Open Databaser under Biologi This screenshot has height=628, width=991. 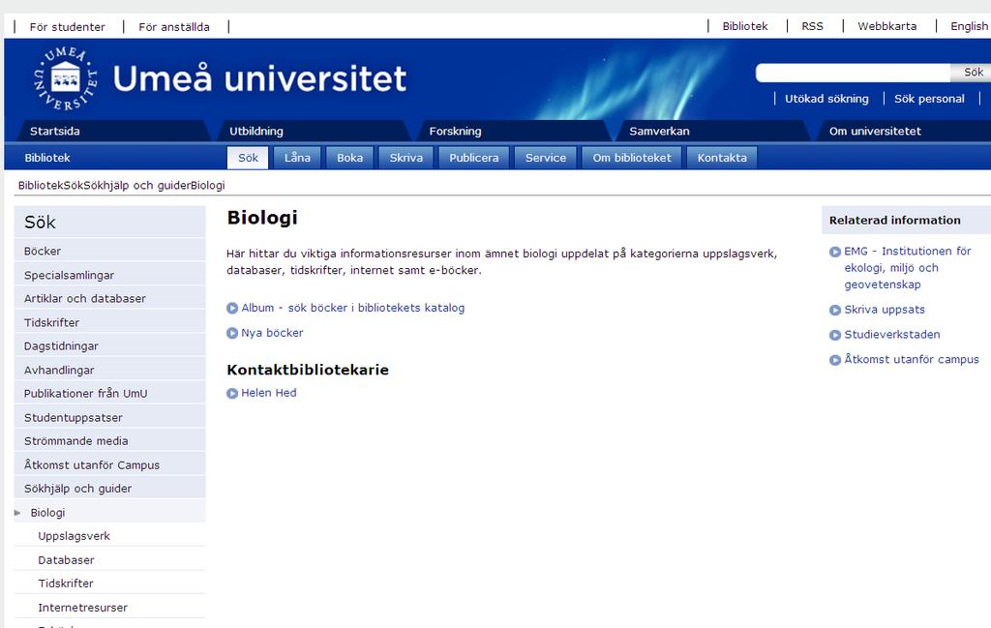[110, 559]
